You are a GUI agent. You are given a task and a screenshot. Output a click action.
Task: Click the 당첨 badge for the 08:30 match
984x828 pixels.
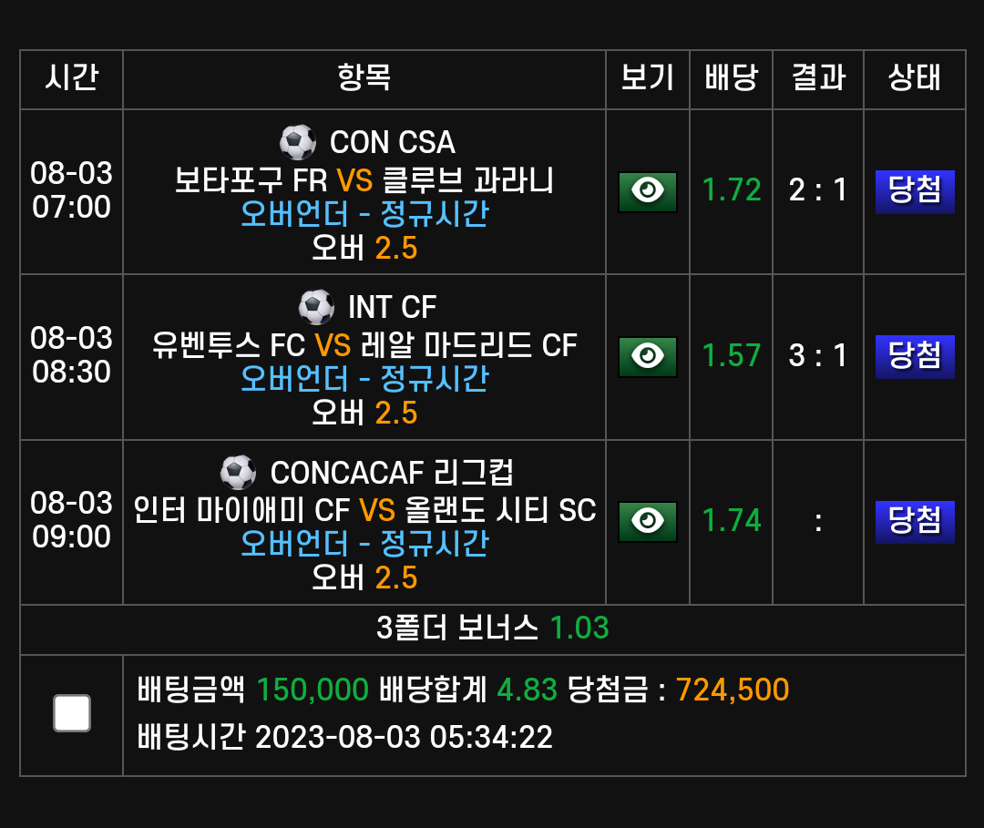915,357
